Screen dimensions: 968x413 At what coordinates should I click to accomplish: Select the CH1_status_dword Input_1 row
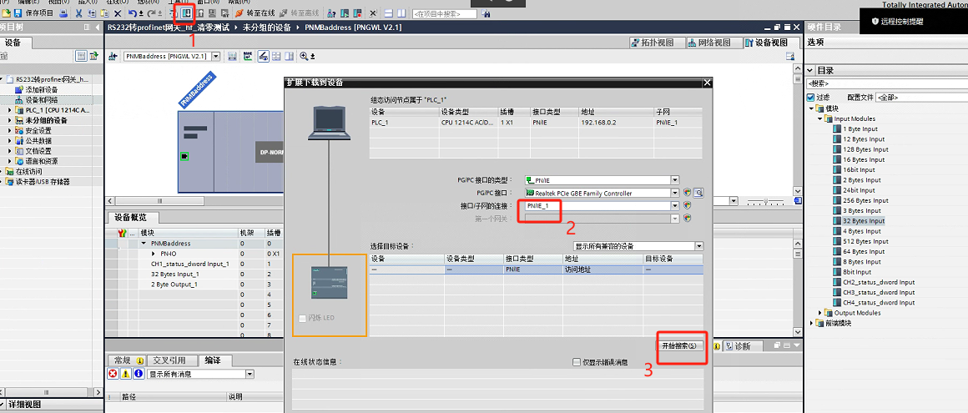(189, 264)
